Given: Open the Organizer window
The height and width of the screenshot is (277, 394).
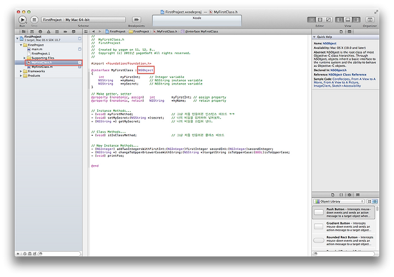Looking at the screenshot, I should [369, 20].
